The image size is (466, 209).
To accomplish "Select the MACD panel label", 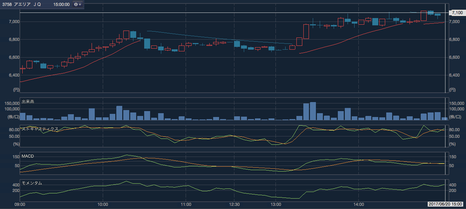I will [27, 156].
